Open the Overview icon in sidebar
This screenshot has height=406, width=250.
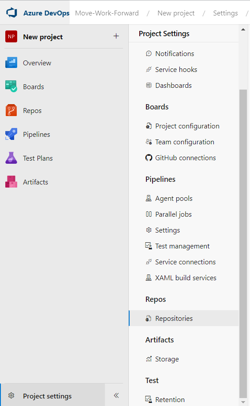coord(11,63)
